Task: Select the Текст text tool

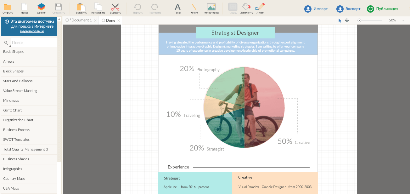Action: pyautogui.click(x=177, y=8)
